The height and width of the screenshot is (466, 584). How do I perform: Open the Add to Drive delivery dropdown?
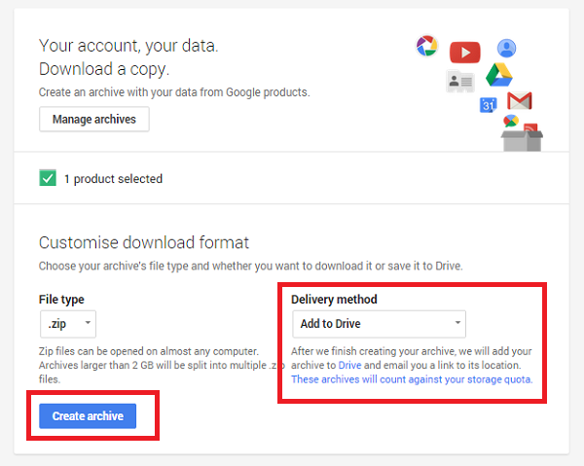tap(380, 324)
